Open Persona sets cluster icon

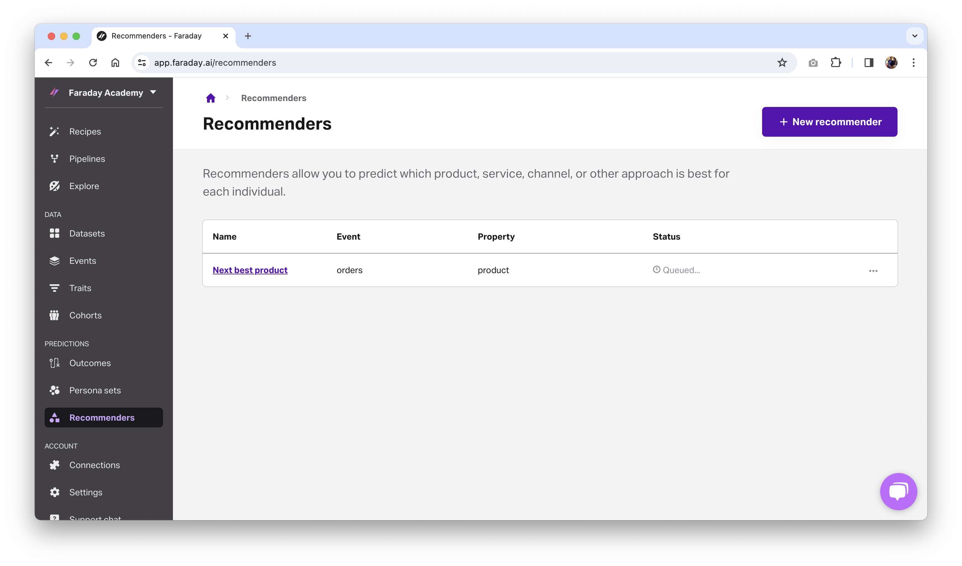[x=54, y=390]
